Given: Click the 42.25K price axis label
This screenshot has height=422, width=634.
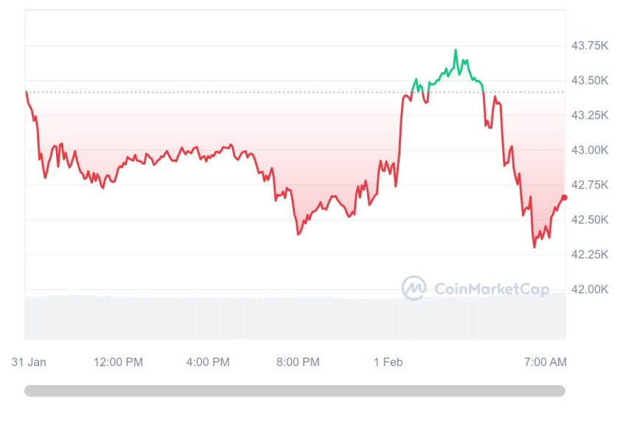Looking at the screenshot, I should click(x=590, y=255).
